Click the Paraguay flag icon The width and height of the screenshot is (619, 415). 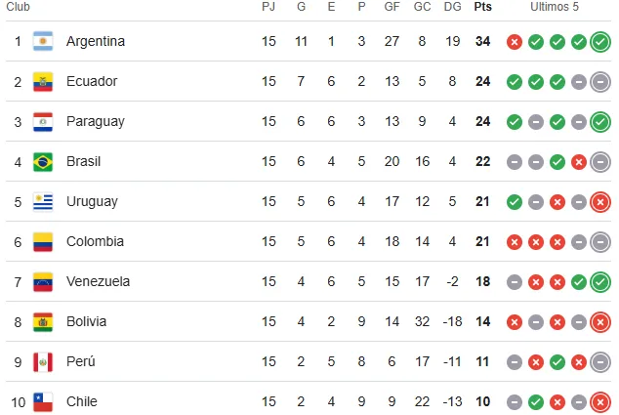click(x=42, y=121)
